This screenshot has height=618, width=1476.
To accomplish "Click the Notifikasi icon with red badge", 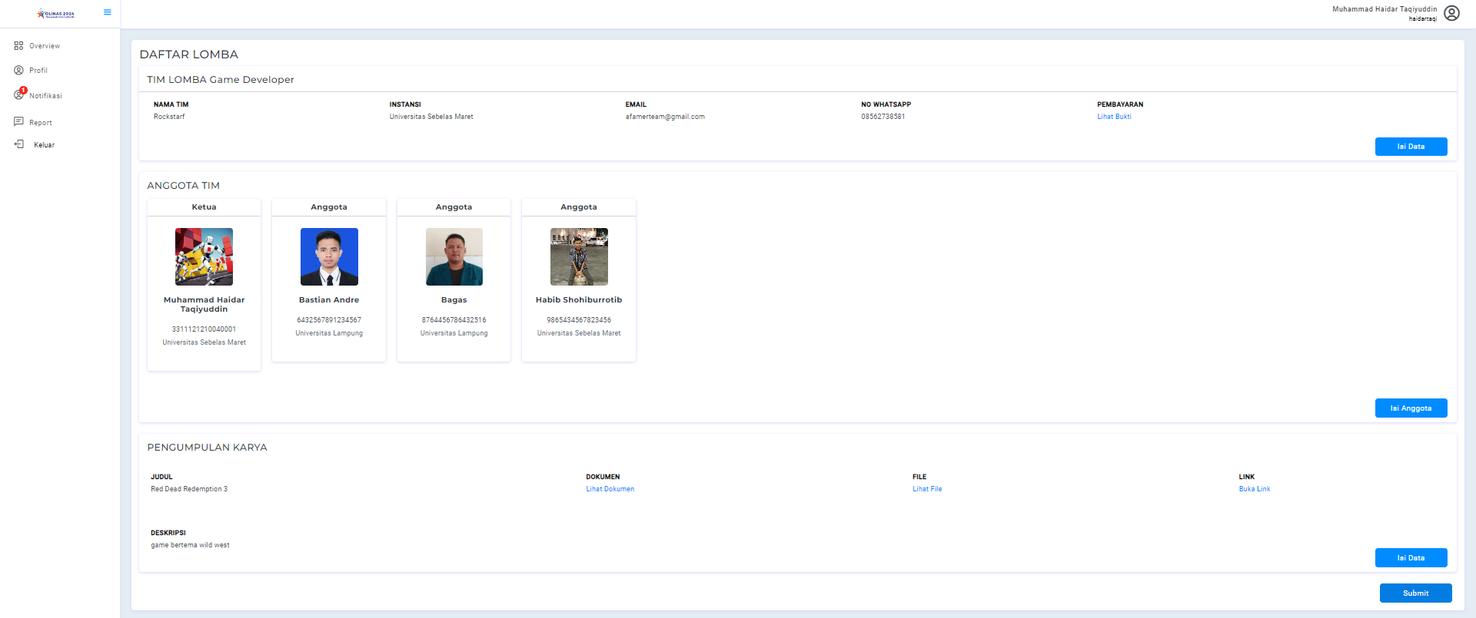I will 19,94.
